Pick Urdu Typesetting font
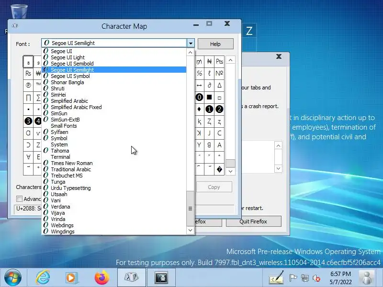This screenshot has height=287, width=383. [x=114, y=188]
